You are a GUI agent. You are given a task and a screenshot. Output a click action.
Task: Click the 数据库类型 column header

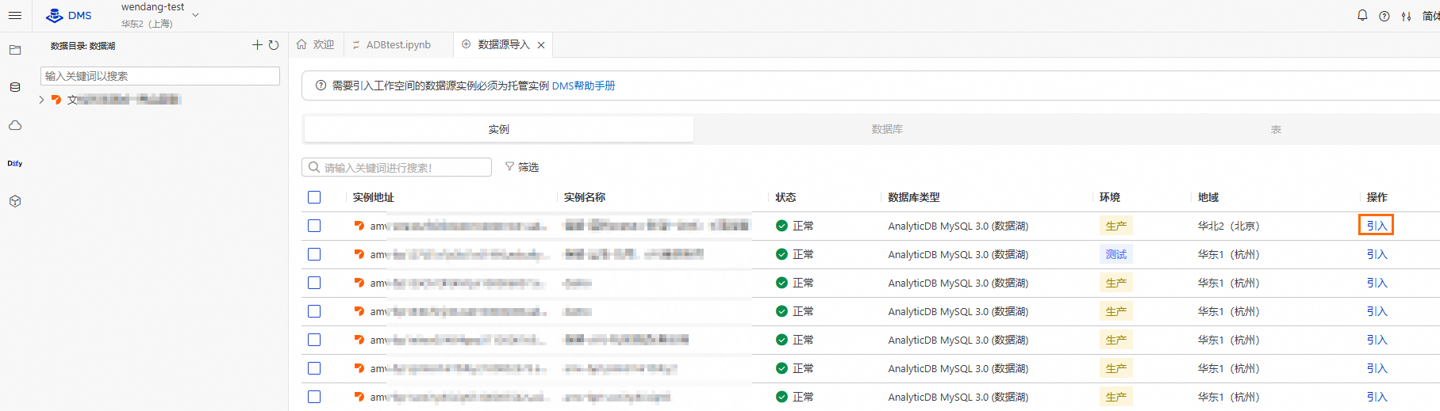tap(913, 197)
